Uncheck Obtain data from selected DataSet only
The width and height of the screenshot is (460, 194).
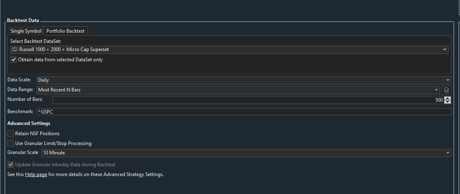point(14,60)
